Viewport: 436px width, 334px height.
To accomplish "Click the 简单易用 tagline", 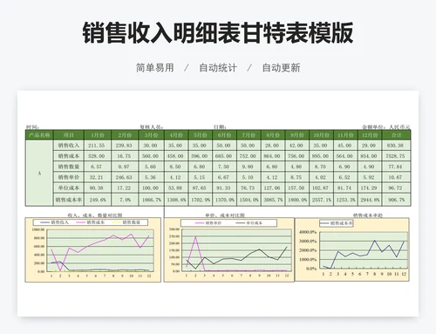I will coord(155,68).
